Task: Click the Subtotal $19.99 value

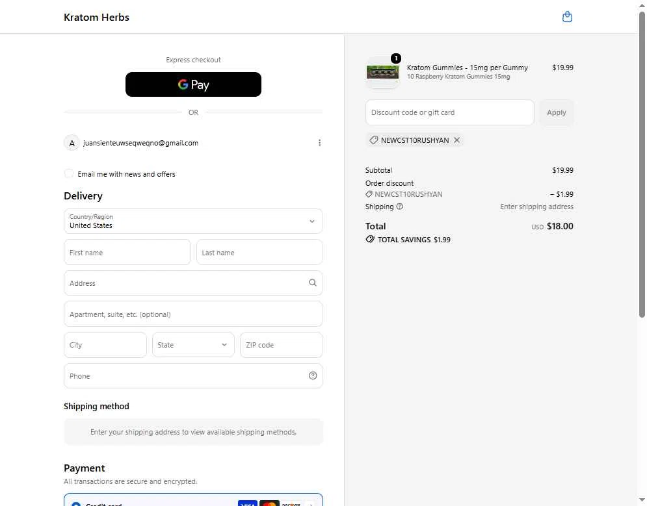Action: click(562, 170)
